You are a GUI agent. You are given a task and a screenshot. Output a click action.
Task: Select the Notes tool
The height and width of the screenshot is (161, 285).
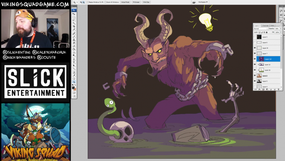74,73
